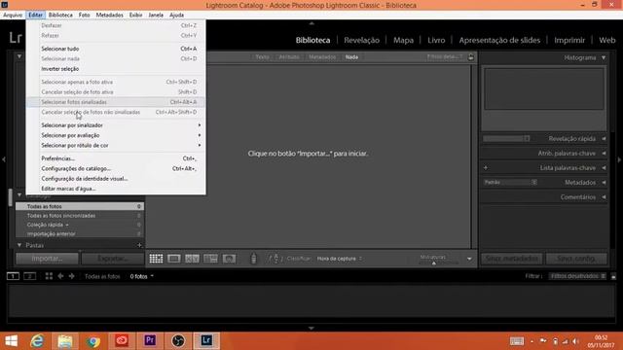
Task: Click Sincr. metadados button
Action: point(512,259)
